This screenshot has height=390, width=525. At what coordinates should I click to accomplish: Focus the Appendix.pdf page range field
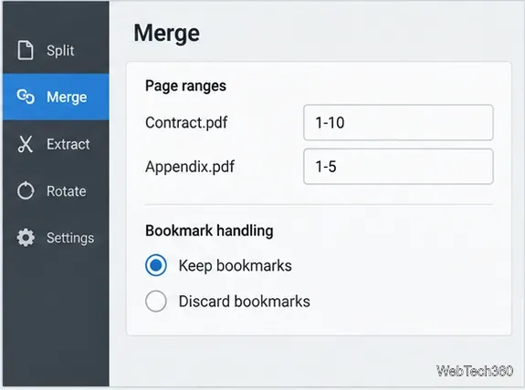click(x=398, y=167)
